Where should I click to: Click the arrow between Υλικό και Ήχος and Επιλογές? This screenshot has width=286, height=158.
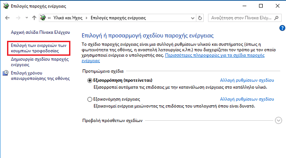(x=86, y=18)
